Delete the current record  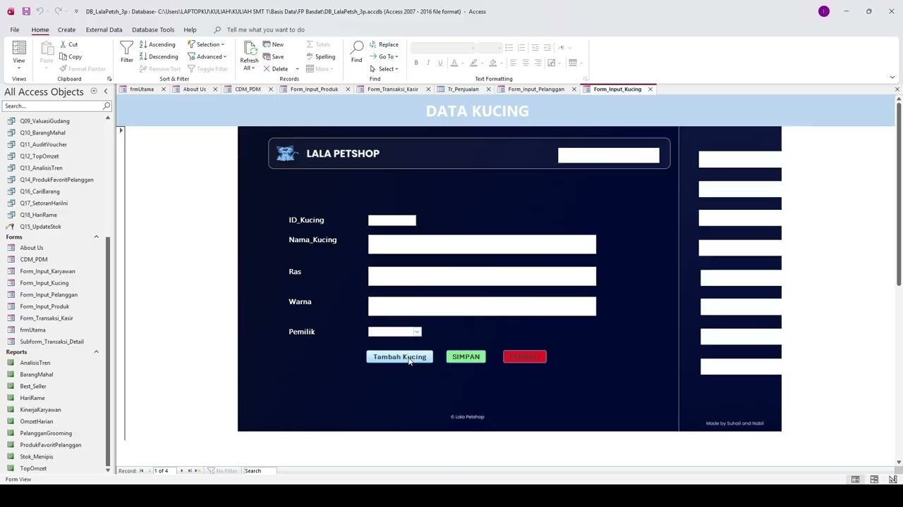[275, 69]
